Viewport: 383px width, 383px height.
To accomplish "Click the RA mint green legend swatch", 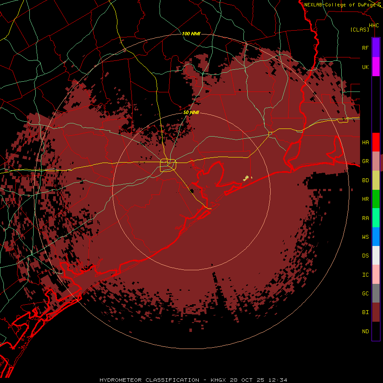I will (x=376, y=218).
